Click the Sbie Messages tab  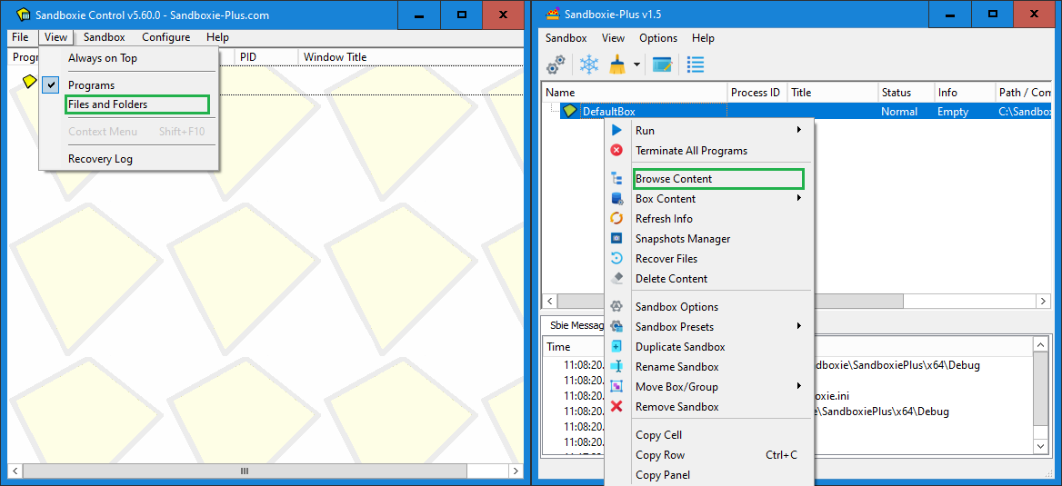(575, 325)
